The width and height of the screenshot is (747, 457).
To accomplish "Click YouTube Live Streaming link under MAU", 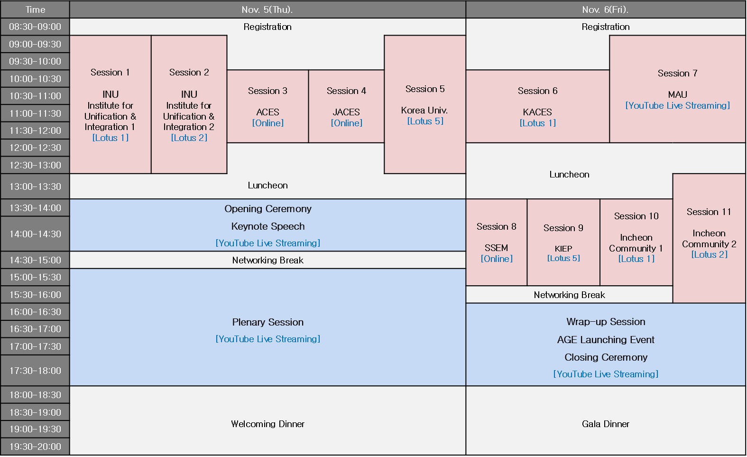I will click(677, 105).
